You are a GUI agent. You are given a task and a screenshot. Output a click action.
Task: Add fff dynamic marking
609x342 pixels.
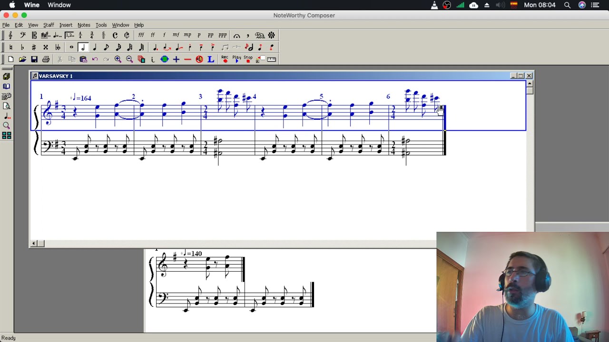[x=141, y=35]
